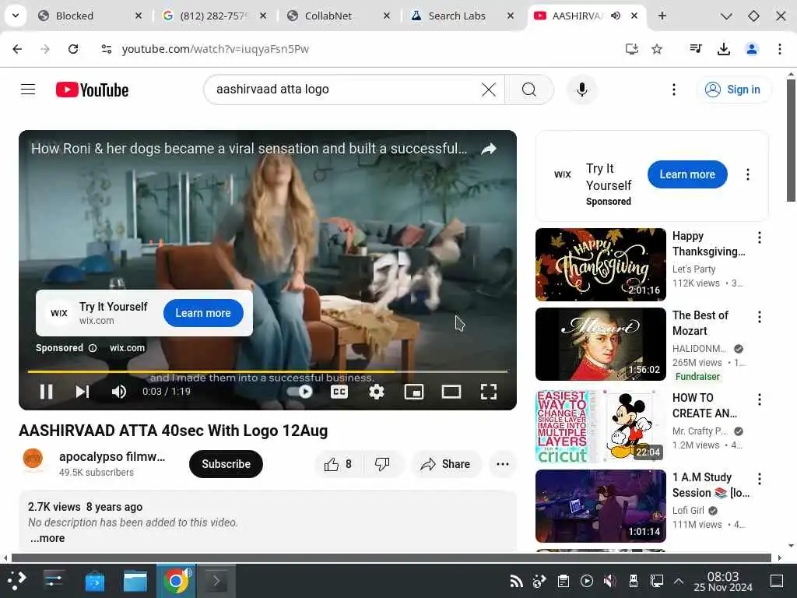Go to the YouTube home logo
This screenshot has height=598, width=797.
(x=92, y=90)
